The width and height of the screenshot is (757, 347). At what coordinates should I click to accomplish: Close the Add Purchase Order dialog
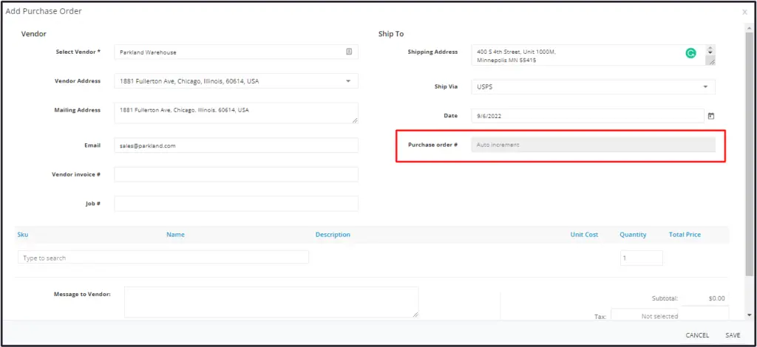coord(745,12)
